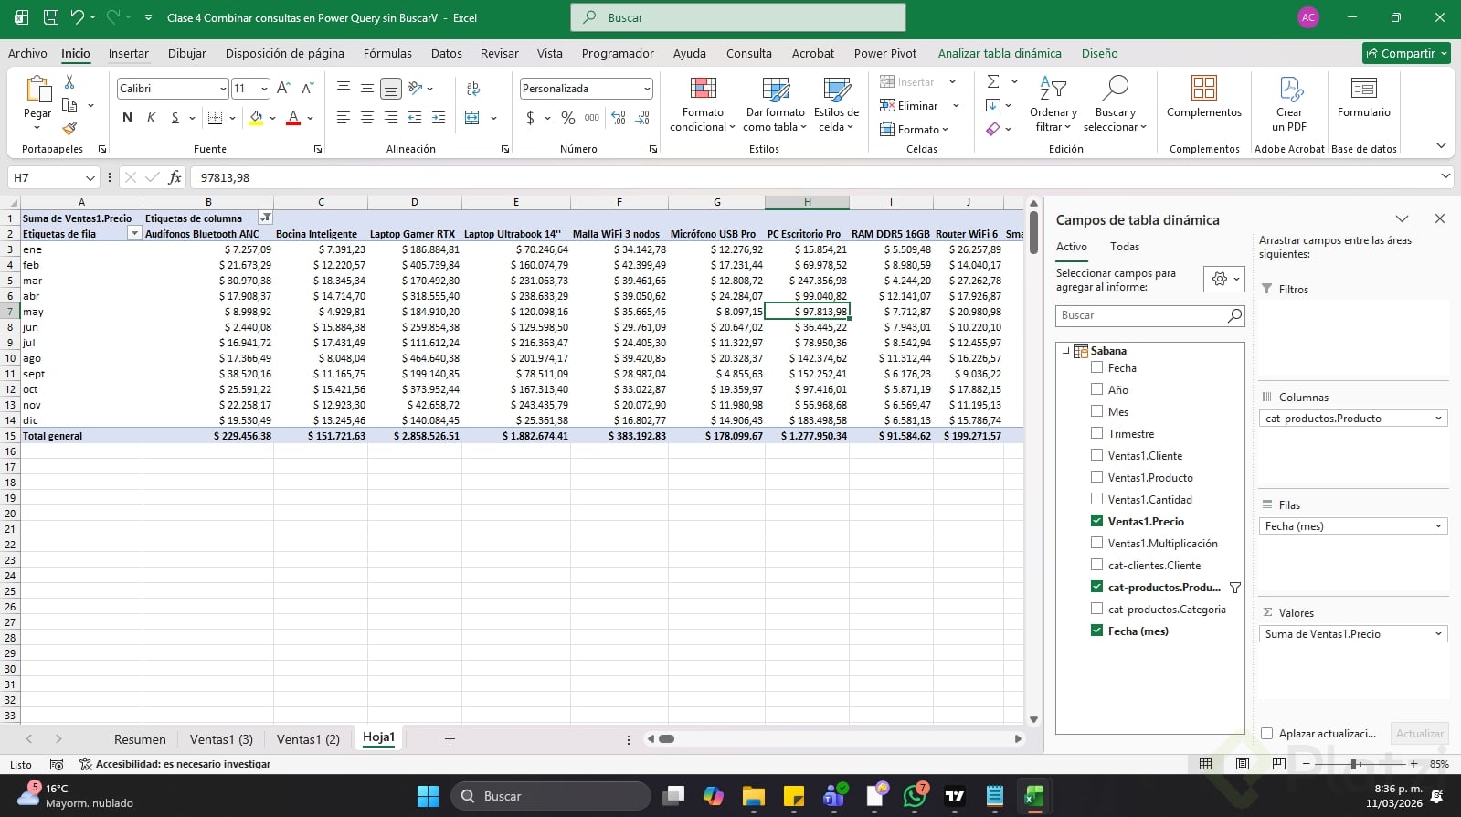Switch to the Resumen sheet tab
Viewport: 1461px width, 817px height.
tap(140, 739)
